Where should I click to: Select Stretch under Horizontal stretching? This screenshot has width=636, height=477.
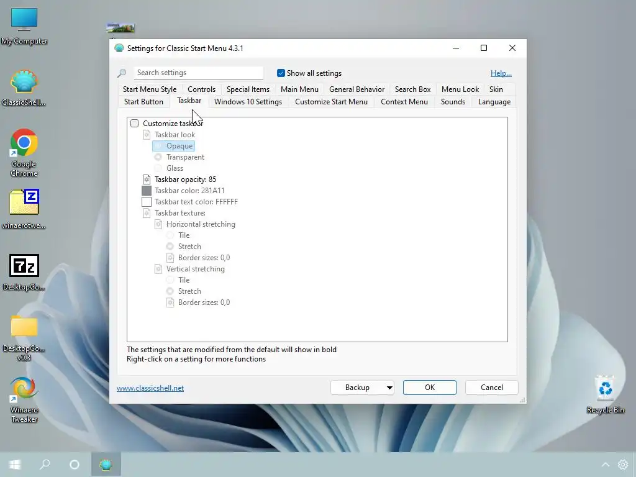click(x=170, y=246)
